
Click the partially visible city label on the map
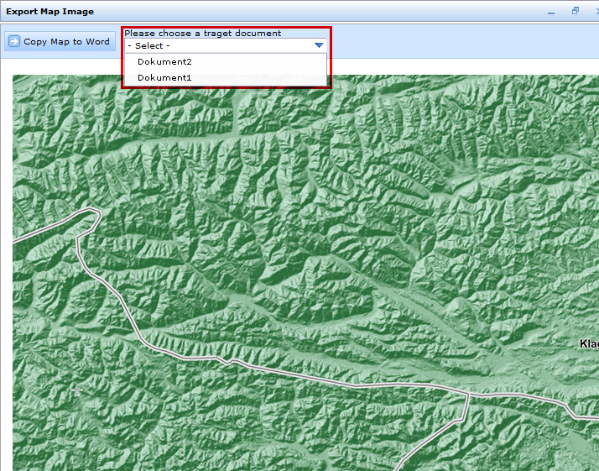pyautogui.click(x=589, y=344)
